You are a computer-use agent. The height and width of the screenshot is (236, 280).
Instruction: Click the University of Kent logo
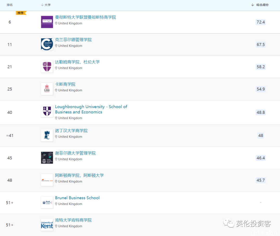click(x=47, y=225)
